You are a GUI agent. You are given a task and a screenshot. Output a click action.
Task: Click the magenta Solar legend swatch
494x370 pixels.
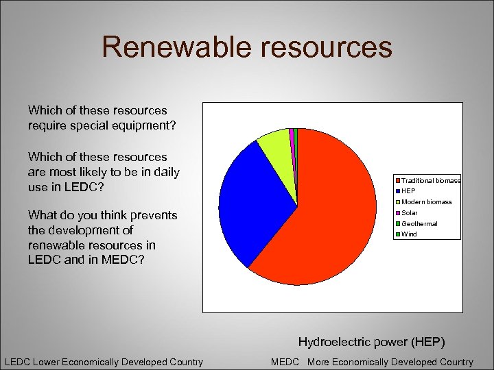click(398, 213)
